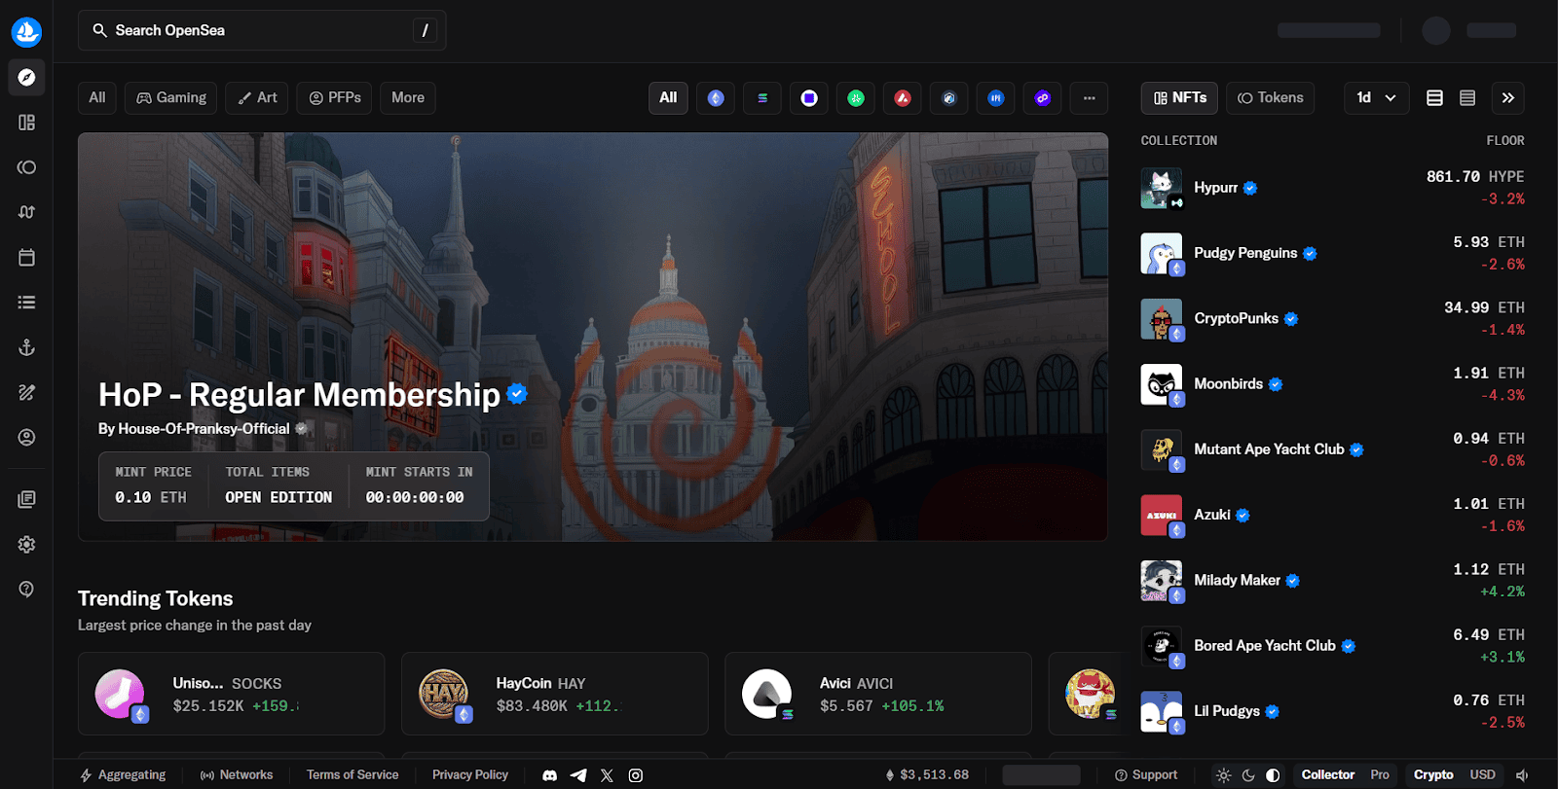The width and height of the screenshot is (1558, 789).
Task: Filter by the green chain icon
Action: coord(856,98)
